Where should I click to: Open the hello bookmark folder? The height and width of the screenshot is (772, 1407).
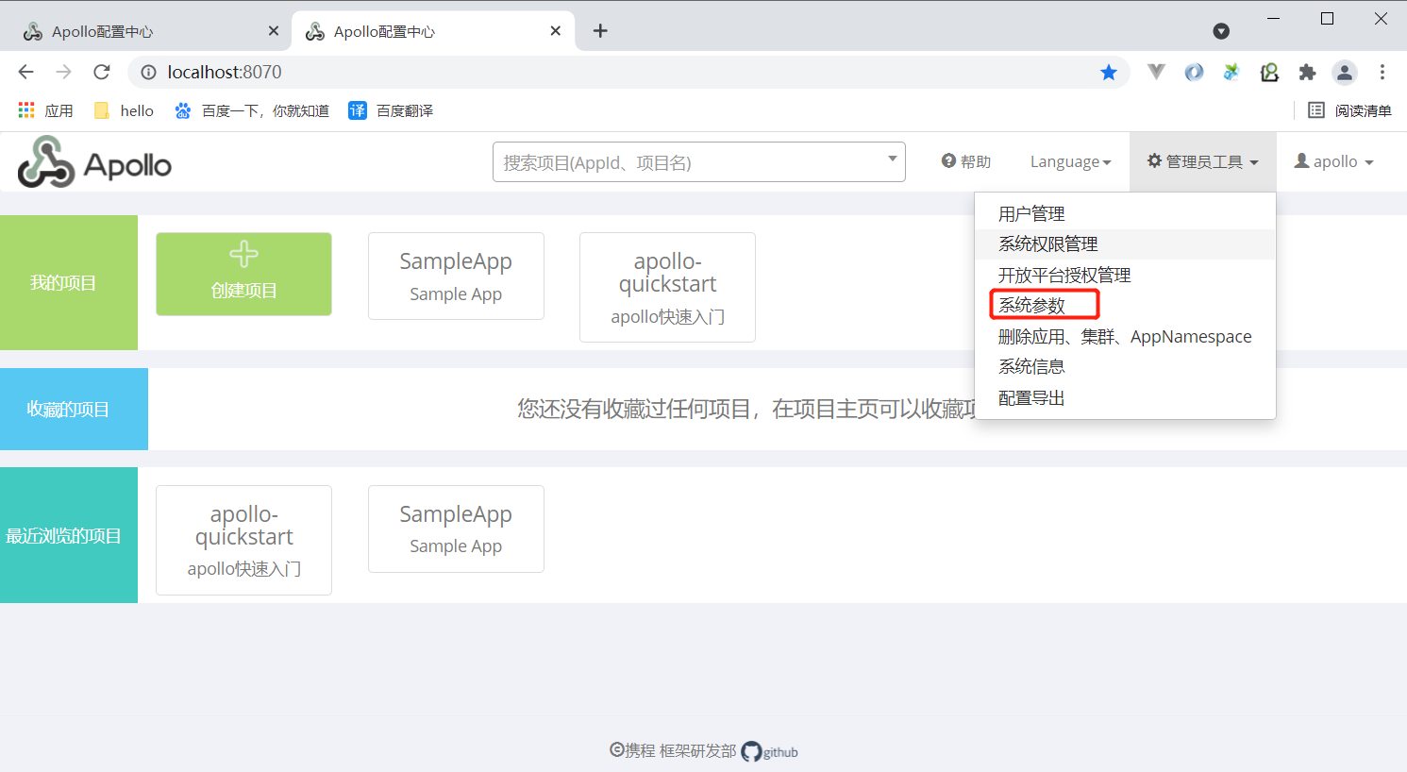pos(124,110)
